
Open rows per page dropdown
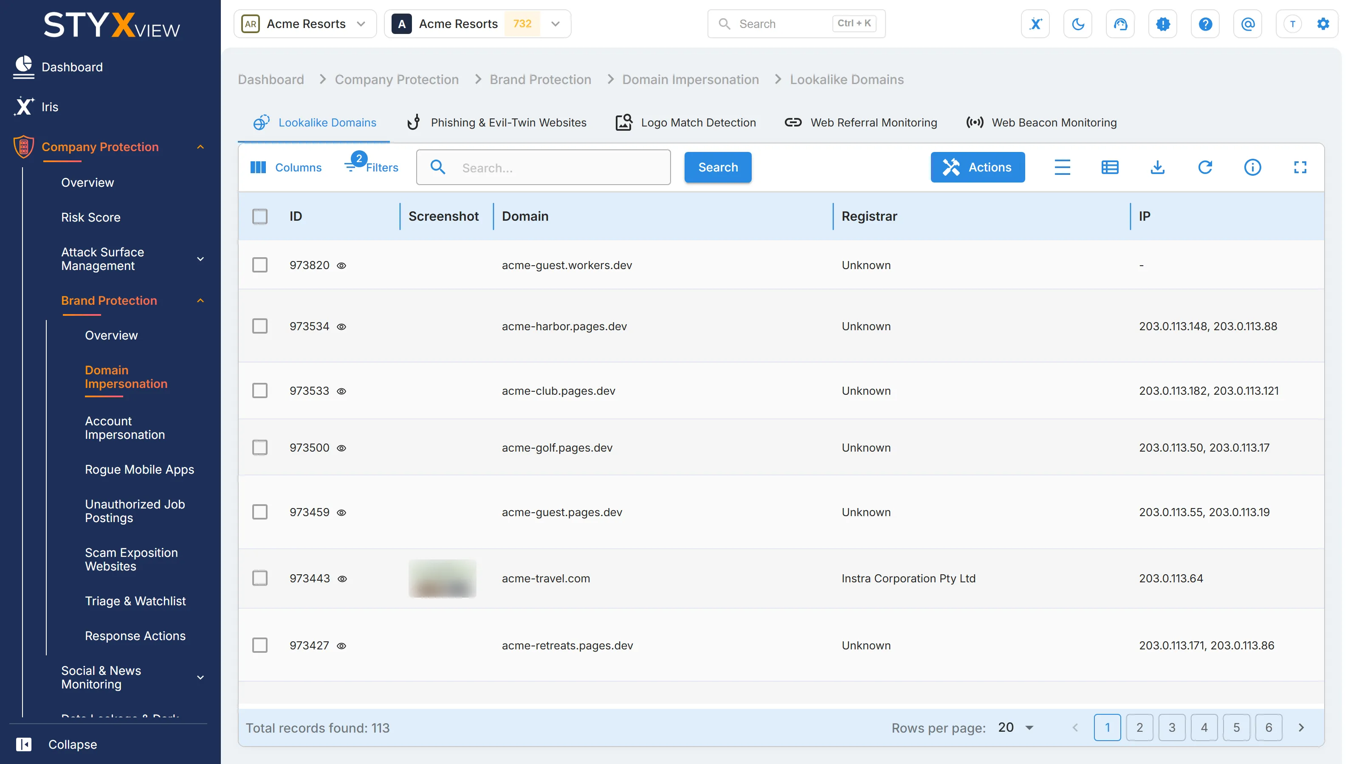[1016, 727]
